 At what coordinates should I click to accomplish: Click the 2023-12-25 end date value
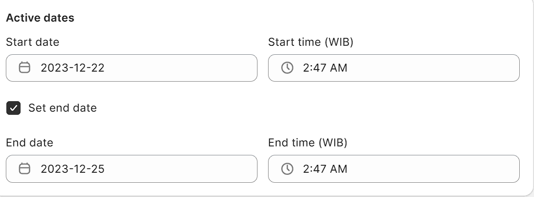pos(72,169)
